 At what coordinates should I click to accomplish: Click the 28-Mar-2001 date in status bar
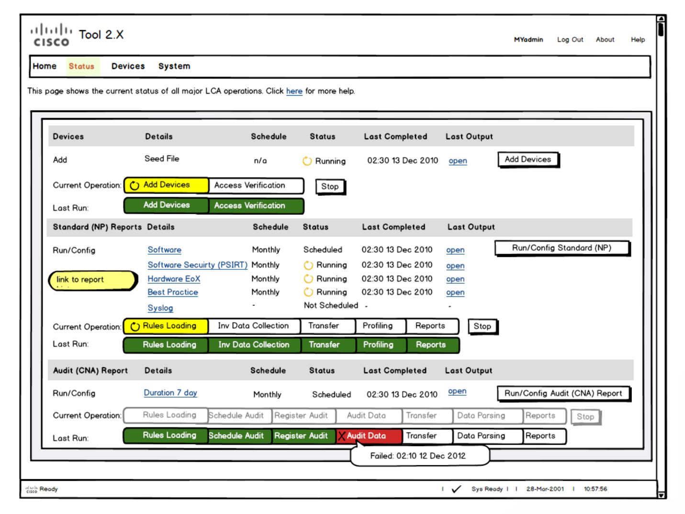tap(545, 489)
